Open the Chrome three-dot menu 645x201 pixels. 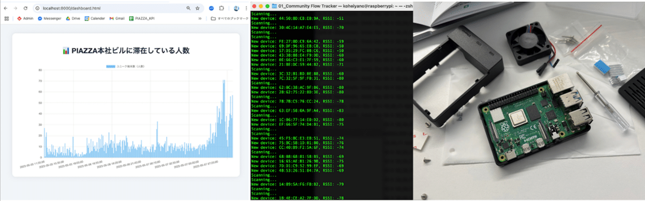(x=246, y=8)
